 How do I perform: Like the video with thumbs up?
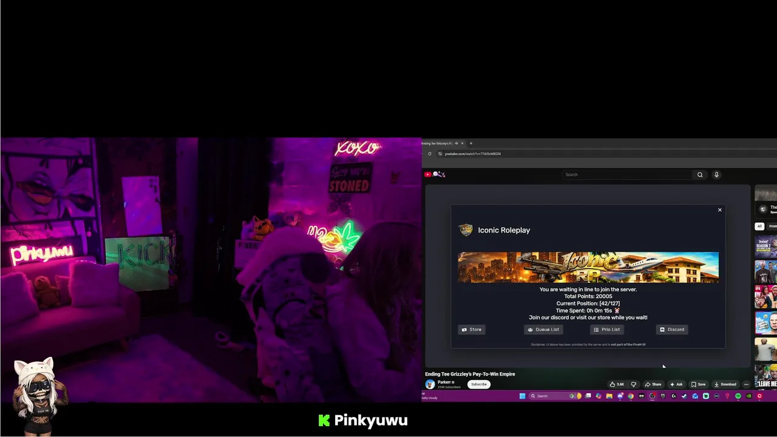click(617, 384)
